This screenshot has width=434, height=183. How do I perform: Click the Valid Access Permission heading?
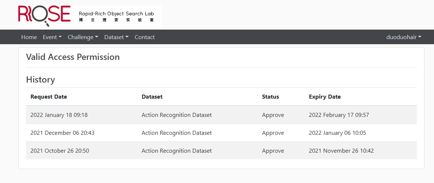click(x=73, y=57)
